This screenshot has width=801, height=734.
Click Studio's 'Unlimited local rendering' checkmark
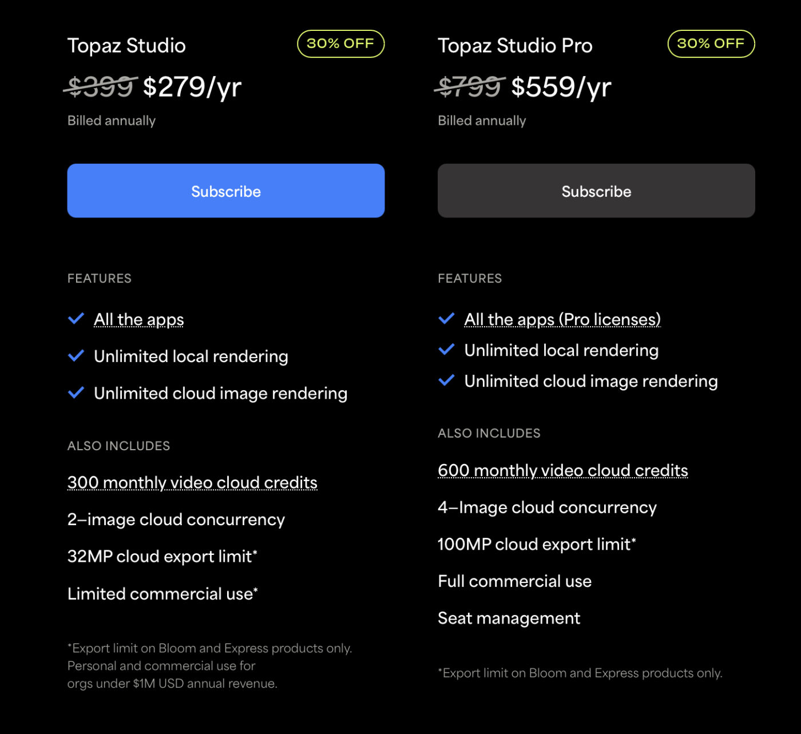point(76,356)
